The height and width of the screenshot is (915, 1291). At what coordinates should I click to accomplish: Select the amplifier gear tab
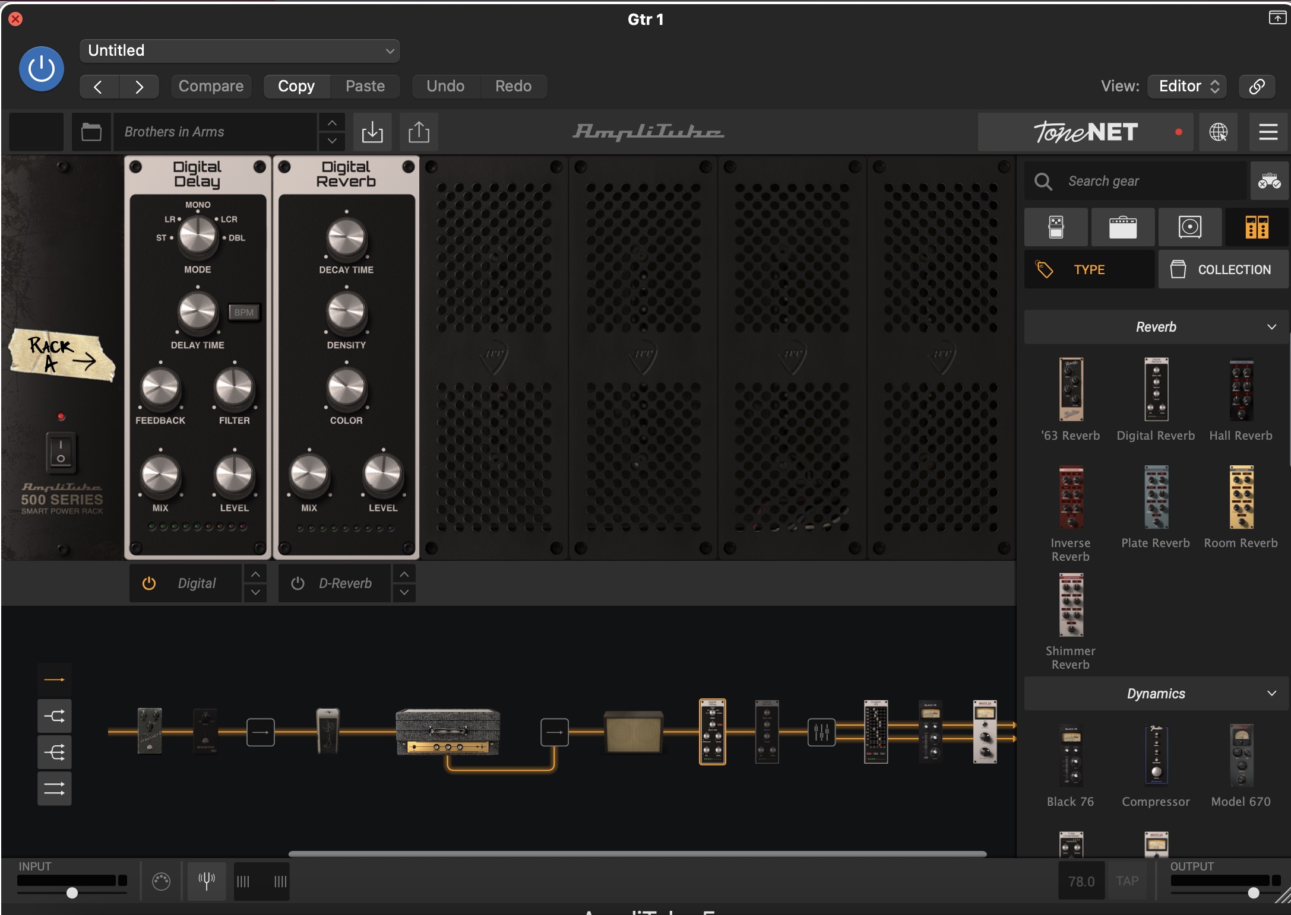[x=1123, y=227]
